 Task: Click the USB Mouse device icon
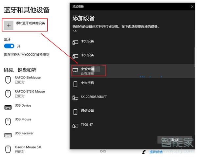click(x=8, y=121)
